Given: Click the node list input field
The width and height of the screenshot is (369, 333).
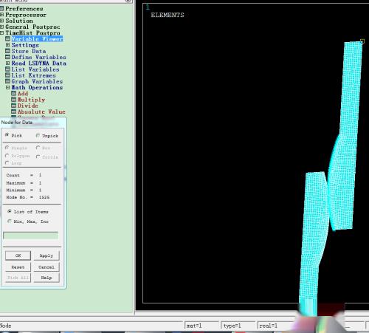Looking at the screenshot, I should click(x=31, y=236).
